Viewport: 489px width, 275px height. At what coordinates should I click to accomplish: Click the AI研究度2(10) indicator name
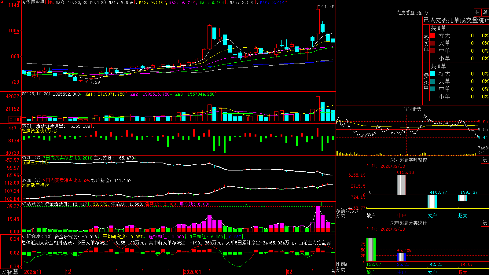tap(37, 237)
